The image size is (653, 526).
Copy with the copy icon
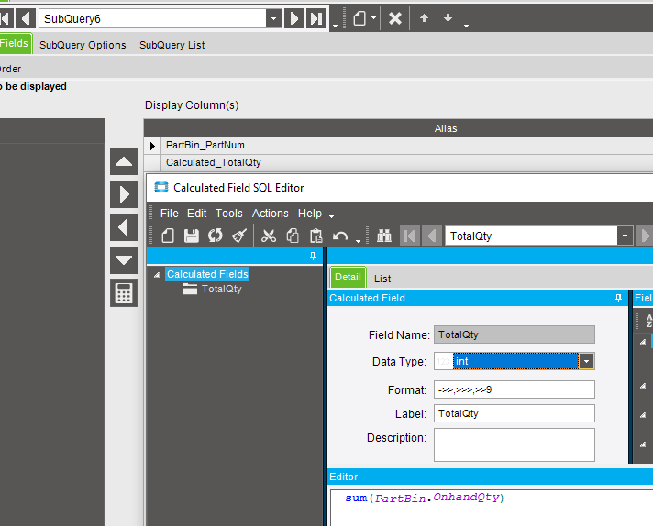click(293, 236)
